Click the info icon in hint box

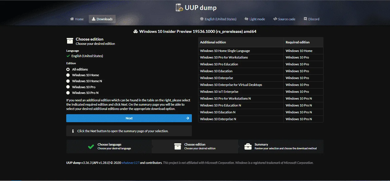point(73,131)
